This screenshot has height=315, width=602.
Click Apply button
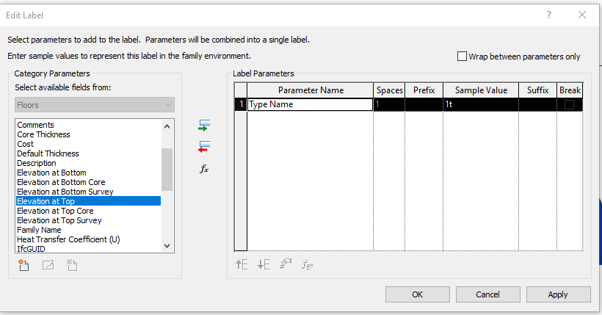[x=558, y=294]
